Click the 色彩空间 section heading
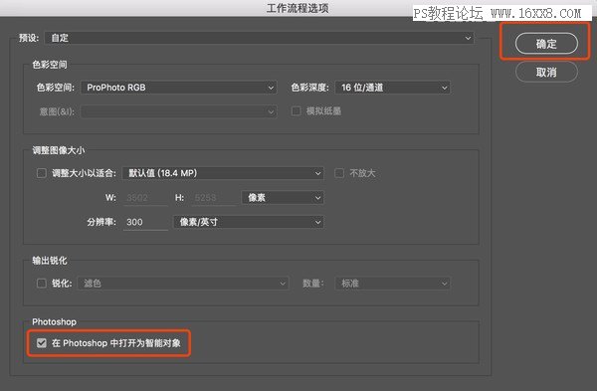Viewport: 597px width, 391px height. (x=50, y=65)
